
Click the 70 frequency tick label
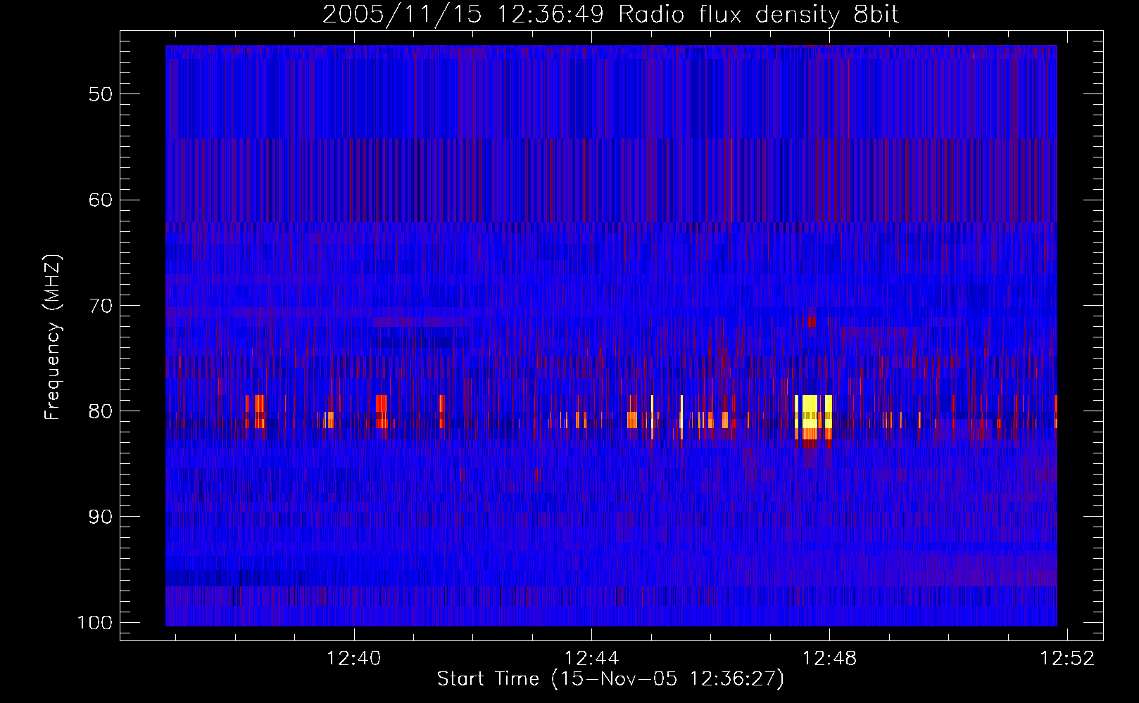[101, 306]
